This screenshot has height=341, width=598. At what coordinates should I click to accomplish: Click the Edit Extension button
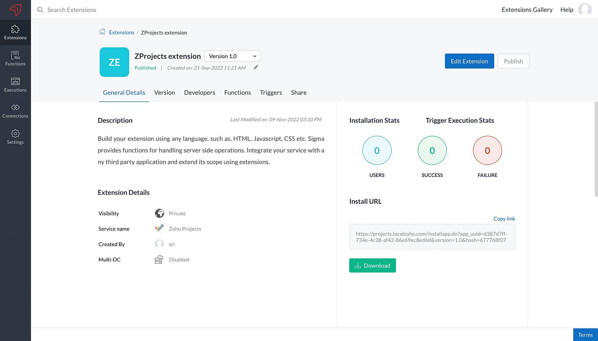469,61
